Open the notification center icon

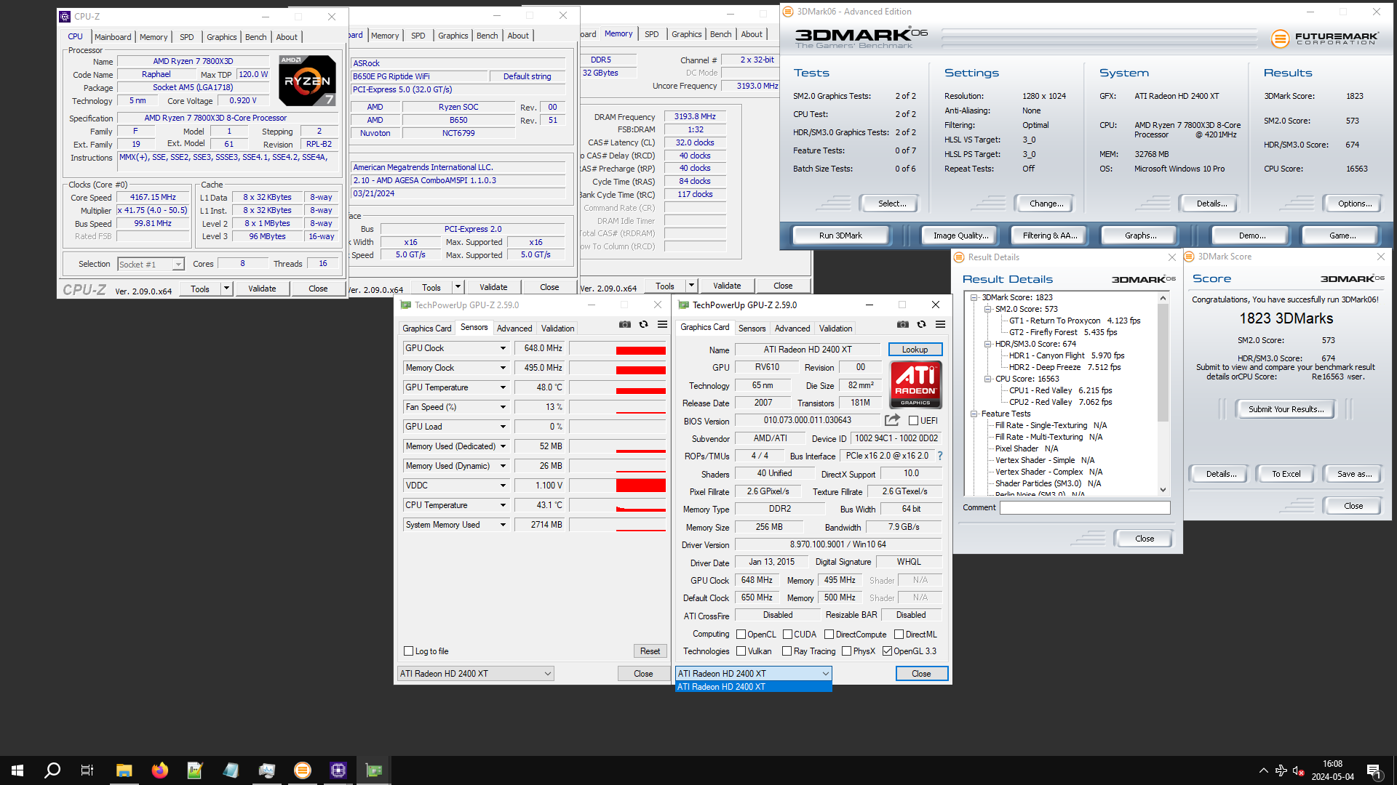(x=1374, y=770)
